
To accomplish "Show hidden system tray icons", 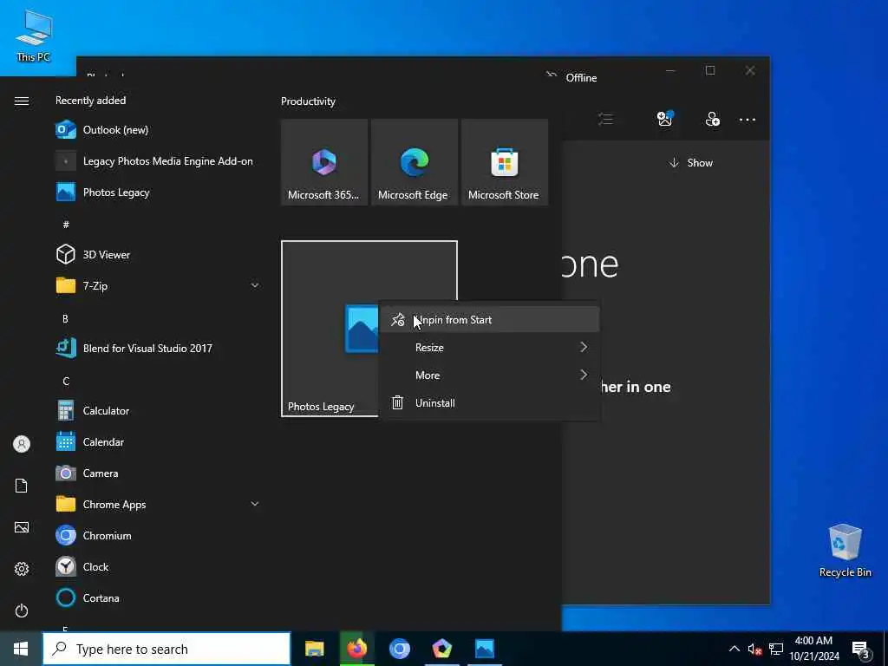I will (734, 649).
